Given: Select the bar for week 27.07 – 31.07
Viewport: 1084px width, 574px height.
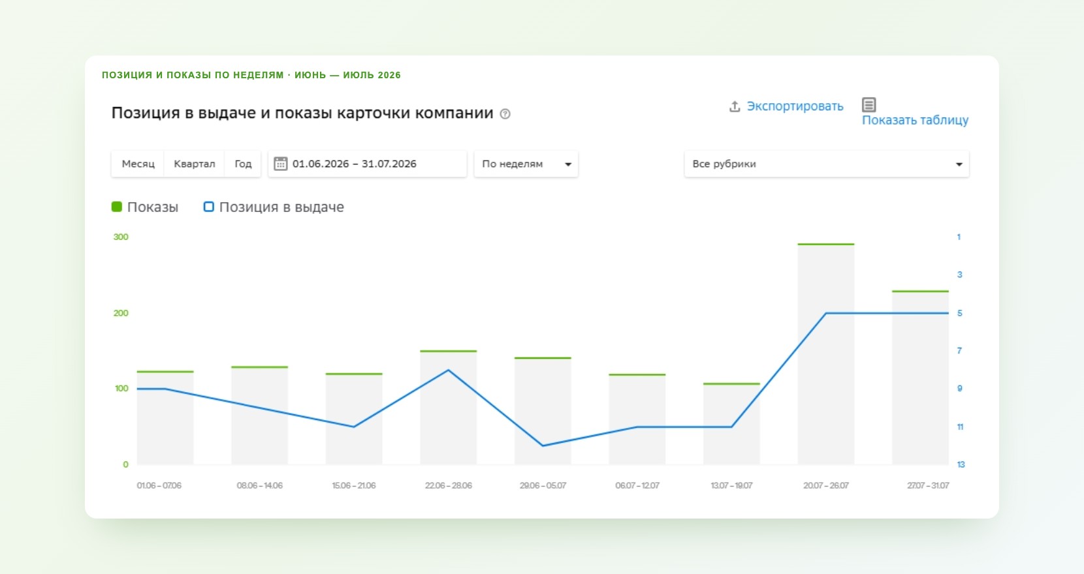Looking at the screenshot, I should coord(920,378).
